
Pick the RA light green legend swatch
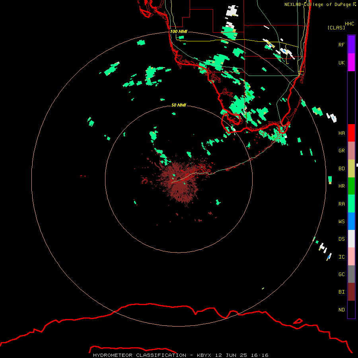[351, 204]
